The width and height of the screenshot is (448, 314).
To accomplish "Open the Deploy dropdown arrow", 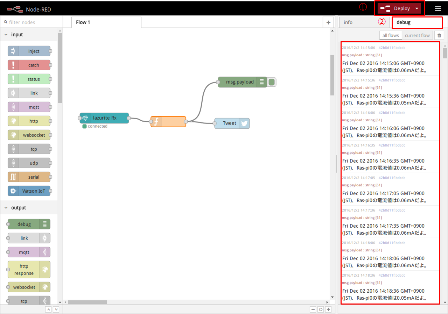I will coord(417,8).
